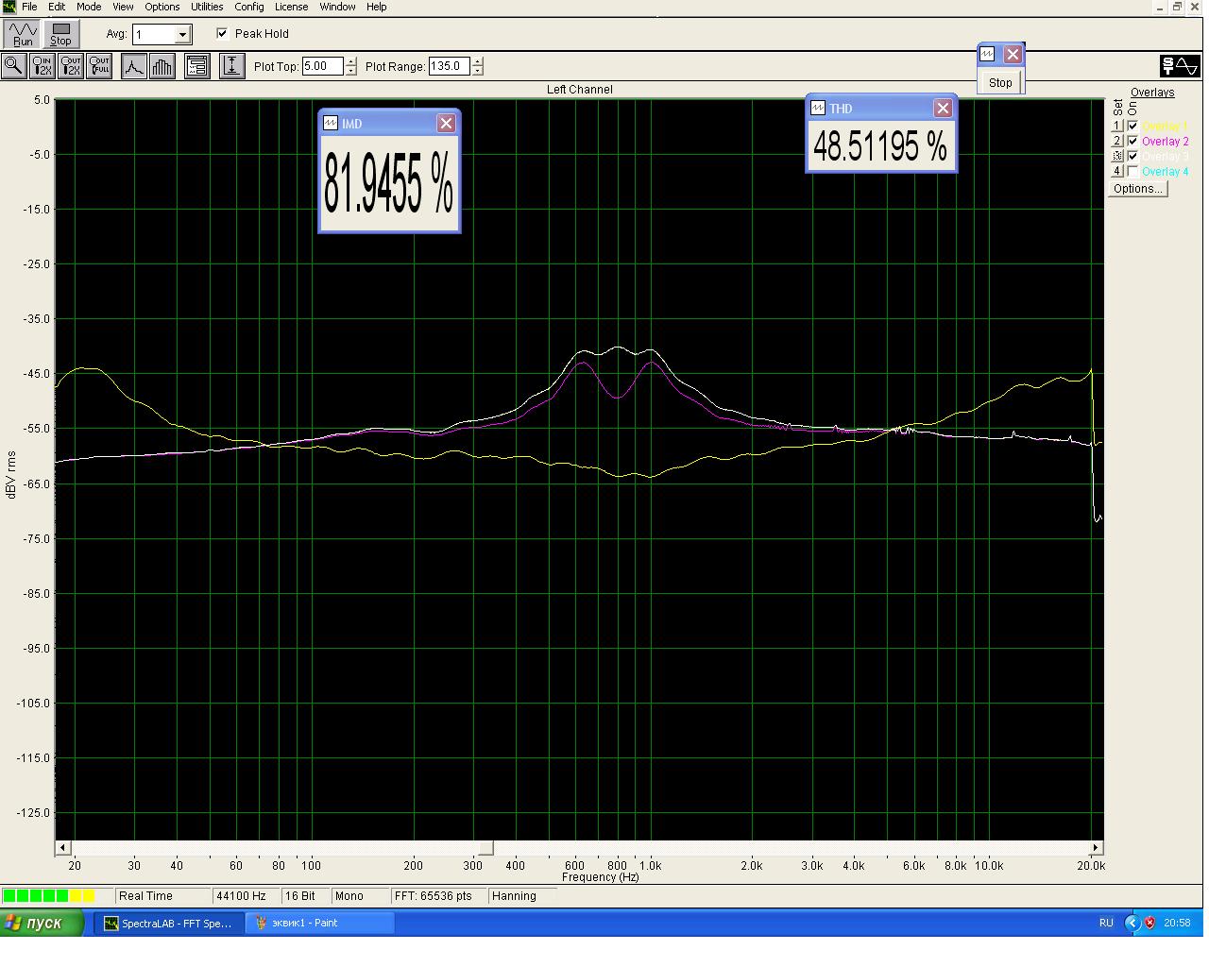Image resolution: width=1209 pixels, height=967 pixels.
Task: Toggle the Peak Hold checkbox
Action: [x=222, y=34]
